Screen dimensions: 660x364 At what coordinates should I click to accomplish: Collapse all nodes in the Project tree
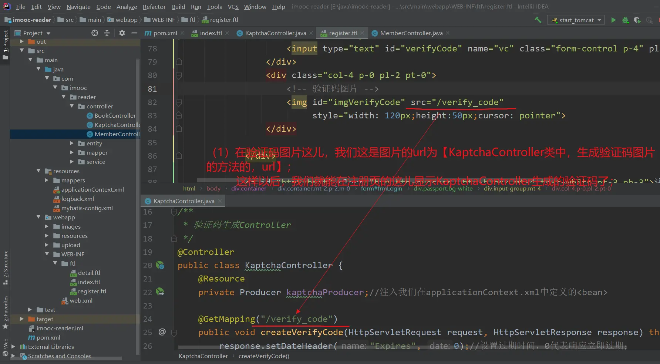[107, 33]
